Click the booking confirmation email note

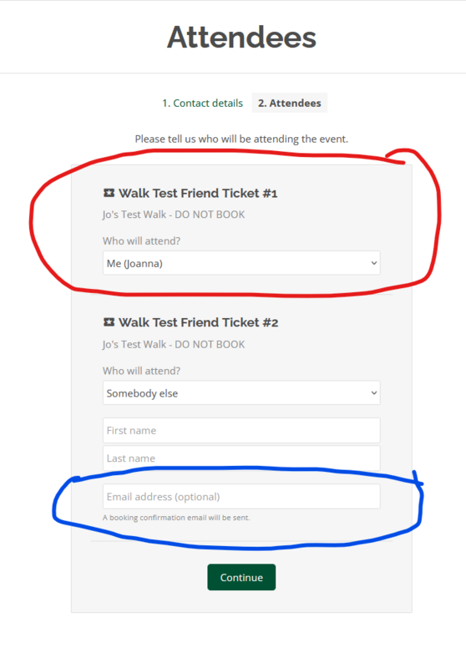(176, 518)
